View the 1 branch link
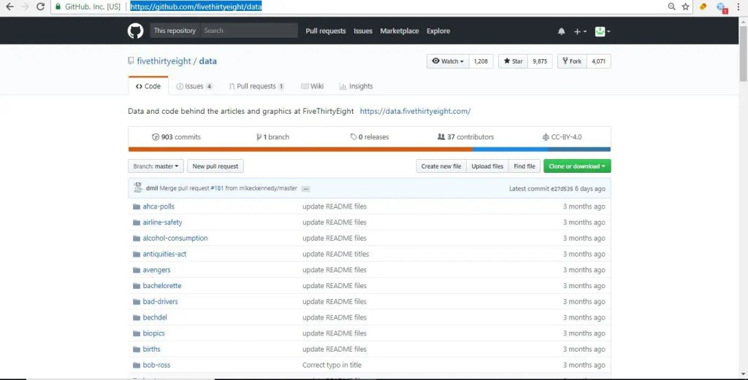Viewport: 748px width, 380px height. 272,137
